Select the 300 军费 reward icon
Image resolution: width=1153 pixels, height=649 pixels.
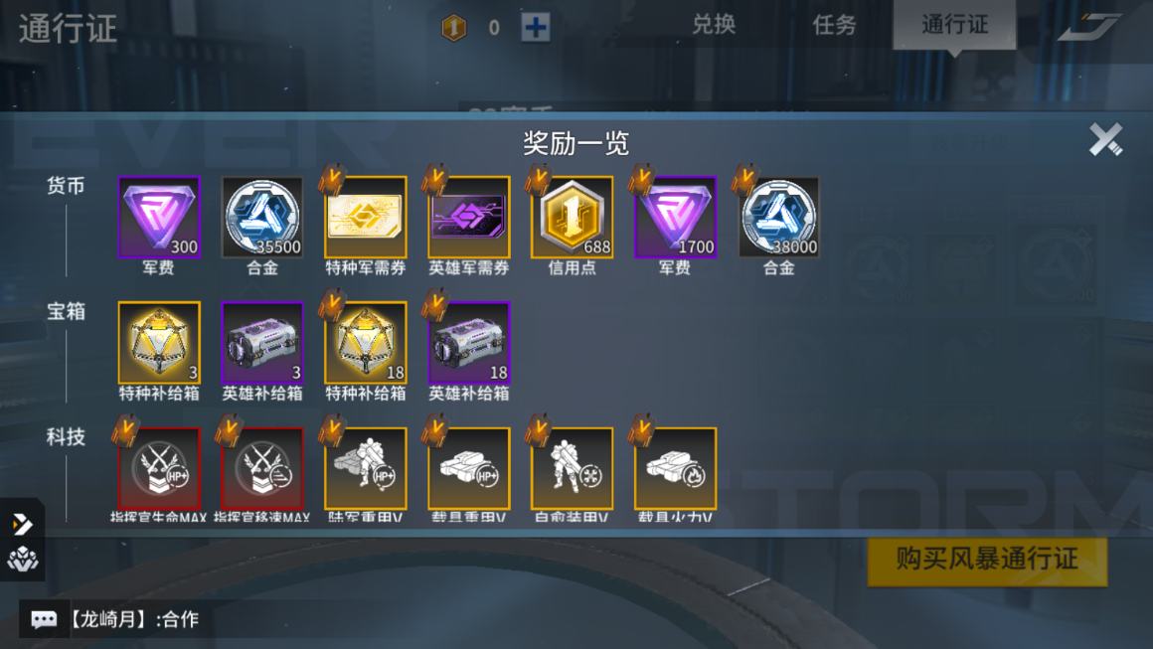point(159,217)
